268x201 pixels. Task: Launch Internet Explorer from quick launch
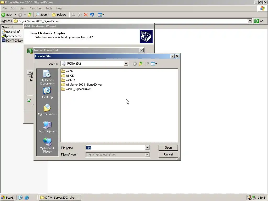[x=27, y=198]
